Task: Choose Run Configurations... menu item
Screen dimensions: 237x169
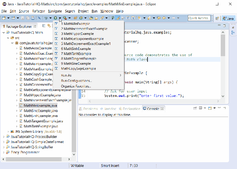Action: [89, 81]
